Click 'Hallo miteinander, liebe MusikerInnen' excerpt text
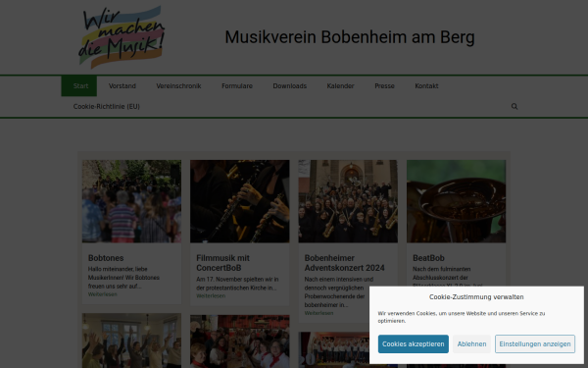This screenshot has height=368, width=588. (x=123, y=278)
